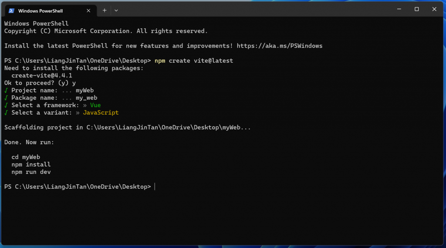Click the cursor at the last prompt

coord(155,187)
